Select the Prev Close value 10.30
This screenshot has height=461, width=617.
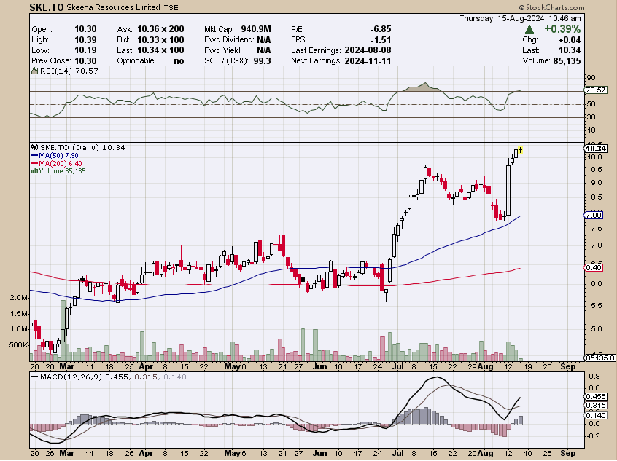pyautogui.click(x=85, y=61)
